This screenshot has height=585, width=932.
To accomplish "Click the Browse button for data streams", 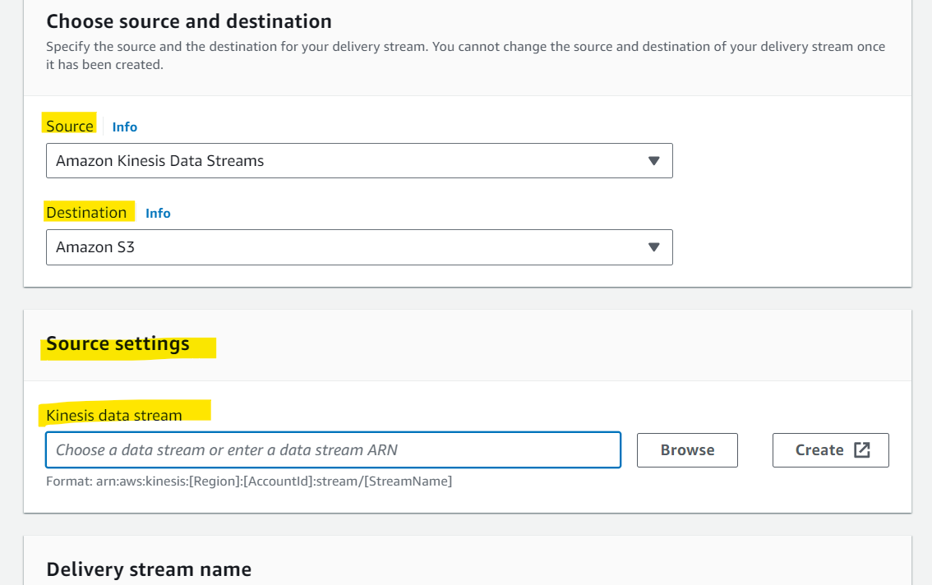I will coord(687,450).
